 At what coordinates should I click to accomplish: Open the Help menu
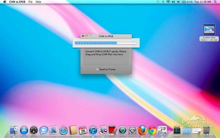point(38,2)
